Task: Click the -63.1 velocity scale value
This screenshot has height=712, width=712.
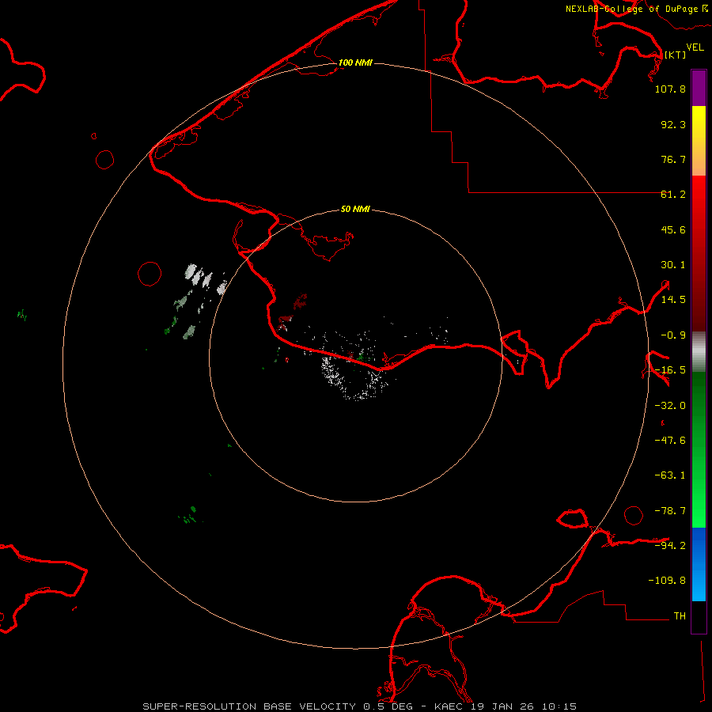Action: 670,475
